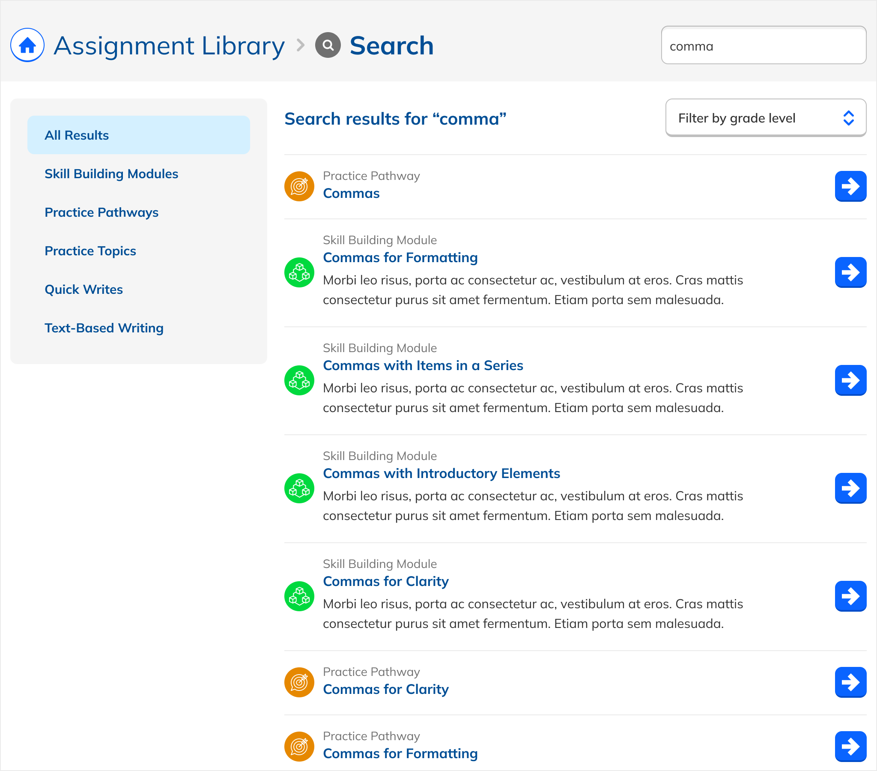Click the magnifier search icon beside Search
This screenshot has width=877, height=771.
point(328,45)
